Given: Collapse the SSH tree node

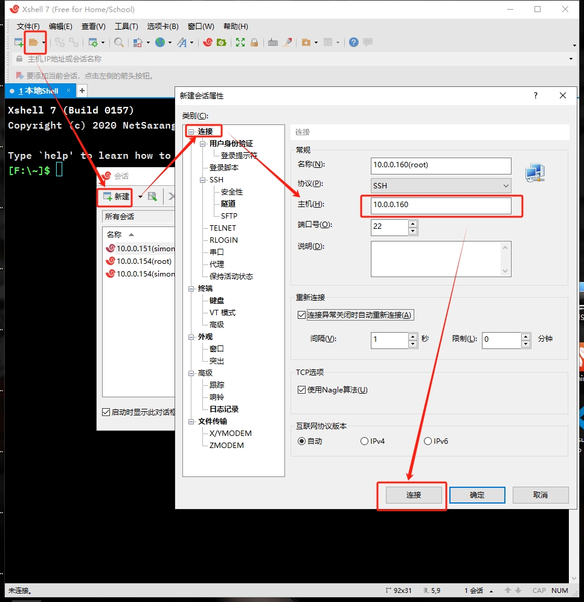Looking at the screenshot, I should (203, 180).
